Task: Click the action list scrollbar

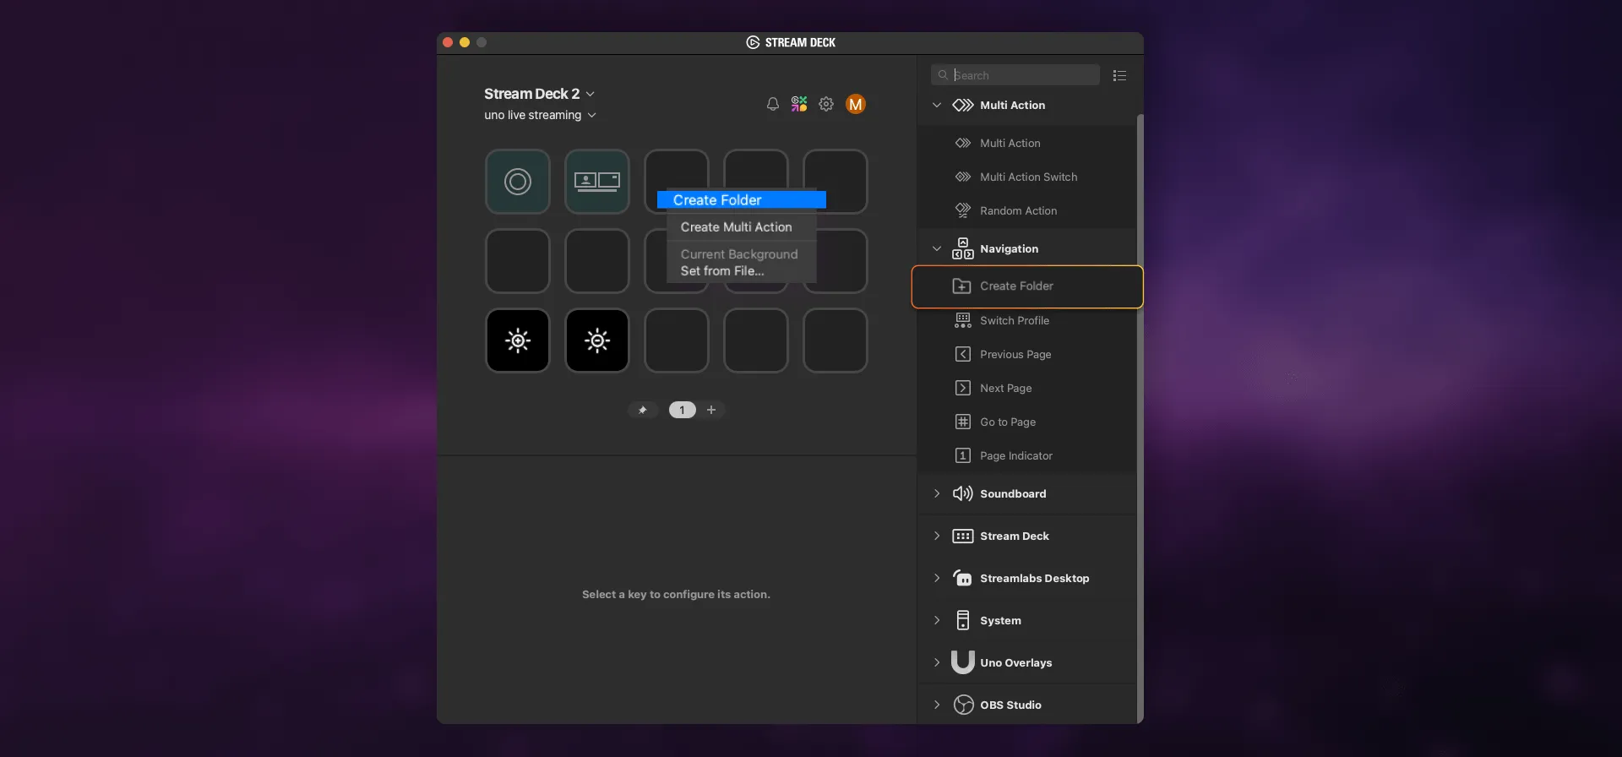Action: coord(1140,418)
